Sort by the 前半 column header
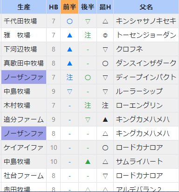 (x=69, y=7)
